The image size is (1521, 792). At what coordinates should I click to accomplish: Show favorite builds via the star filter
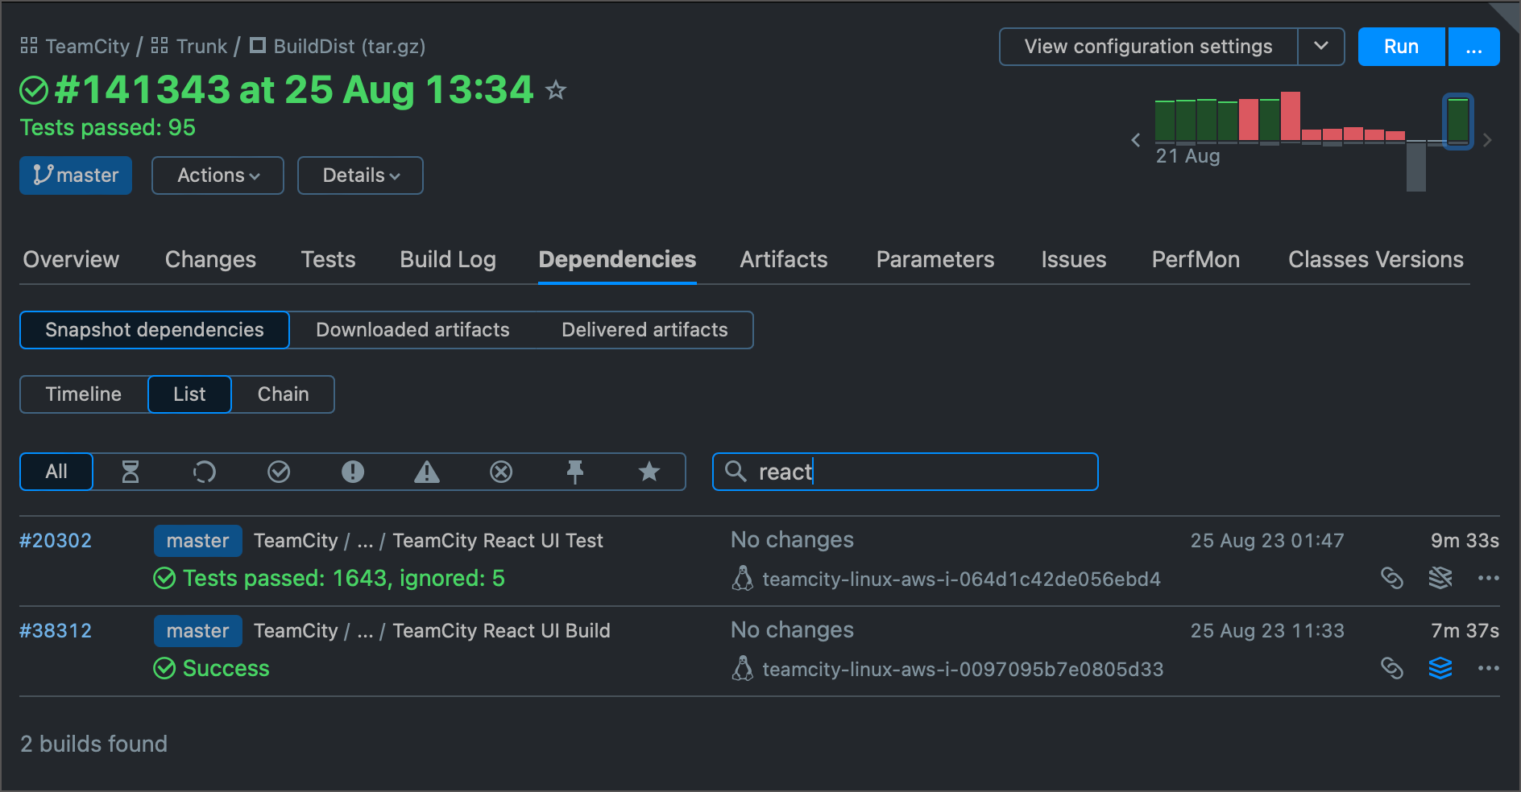click(x=649, y=472)
